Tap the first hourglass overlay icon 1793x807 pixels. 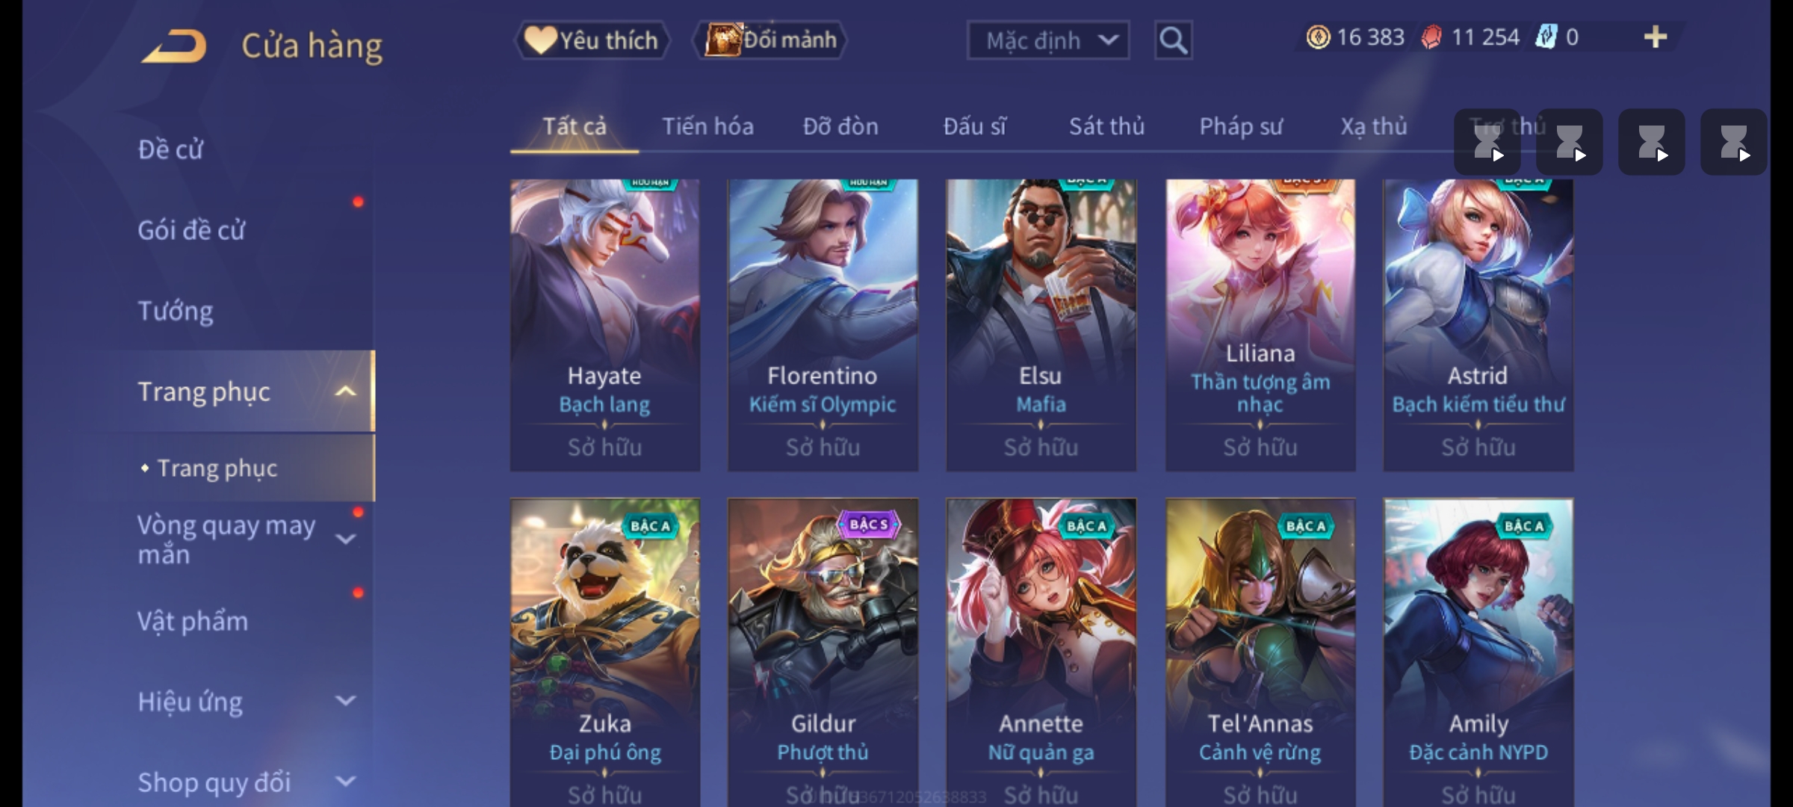point(1487,142)
